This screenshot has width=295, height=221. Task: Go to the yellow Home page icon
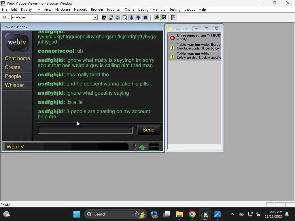[111, 18]
